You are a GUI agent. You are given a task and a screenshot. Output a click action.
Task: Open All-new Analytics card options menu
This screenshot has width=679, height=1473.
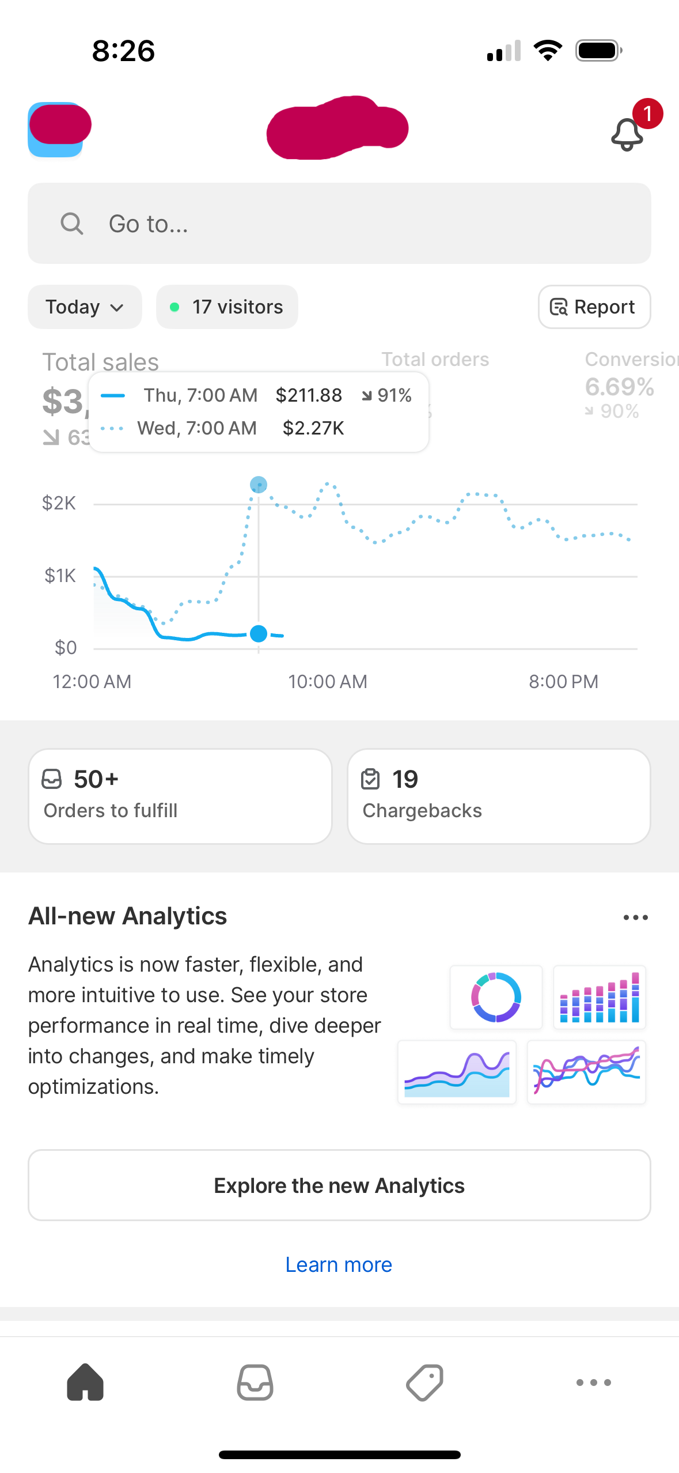click(x=636, y=917)
